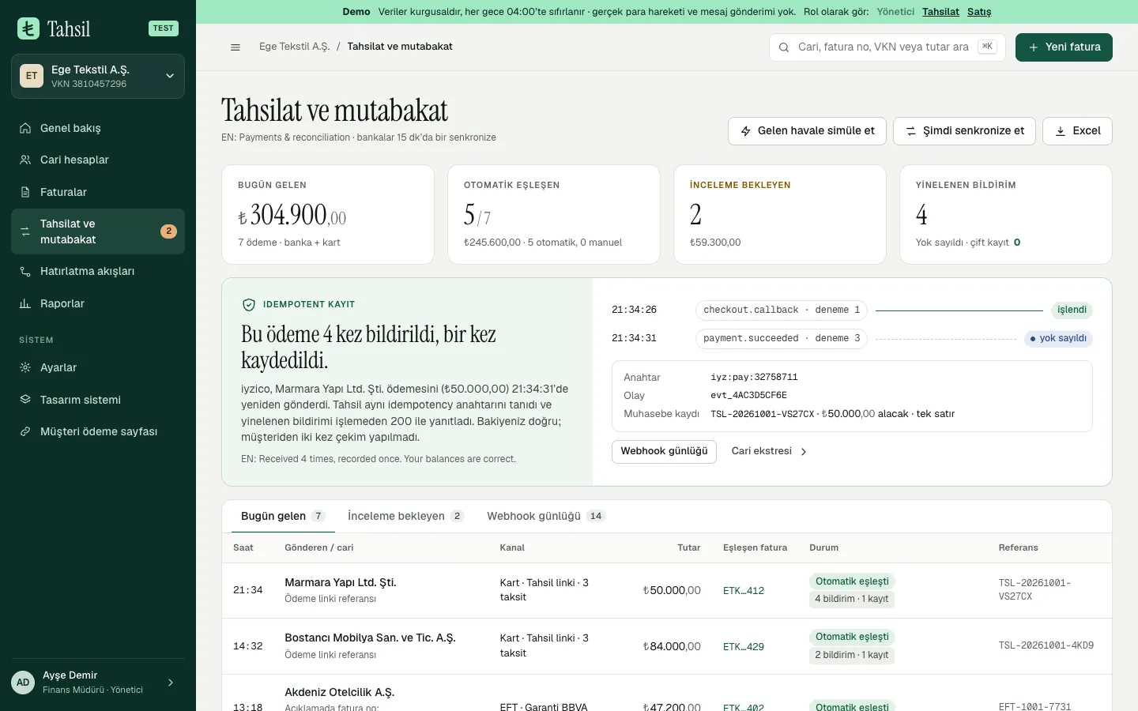Viewport: 1138px width, 711px height.
Task: Open Tasarım sistemi page
Action: [98, 400]
